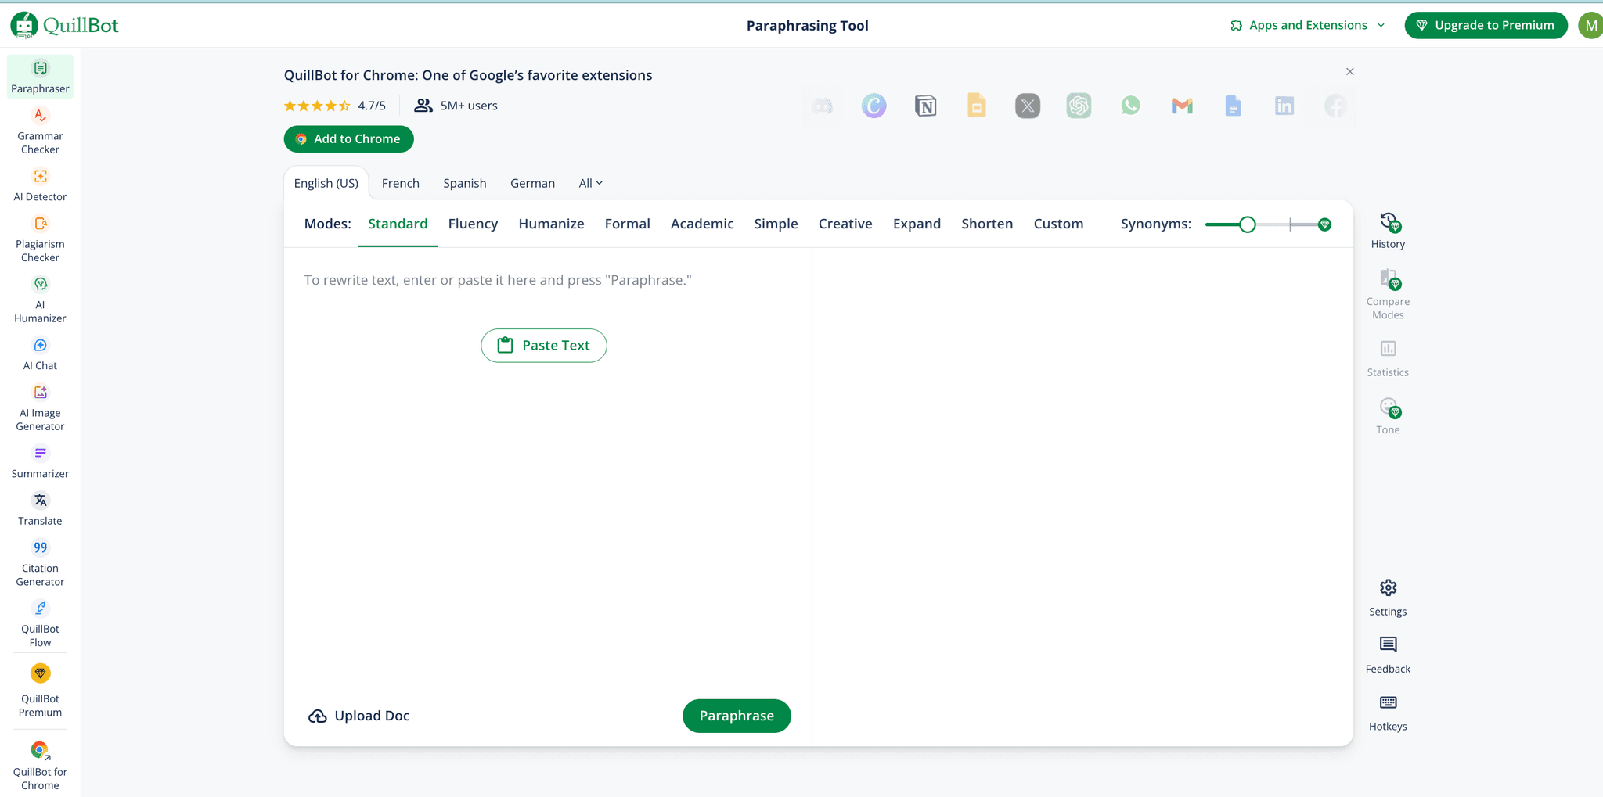The height and width of the screenshot is (797, 1603).
Task: Open the user profile avatar menu
Action: pyautogui.click(x=1590, y=25)
